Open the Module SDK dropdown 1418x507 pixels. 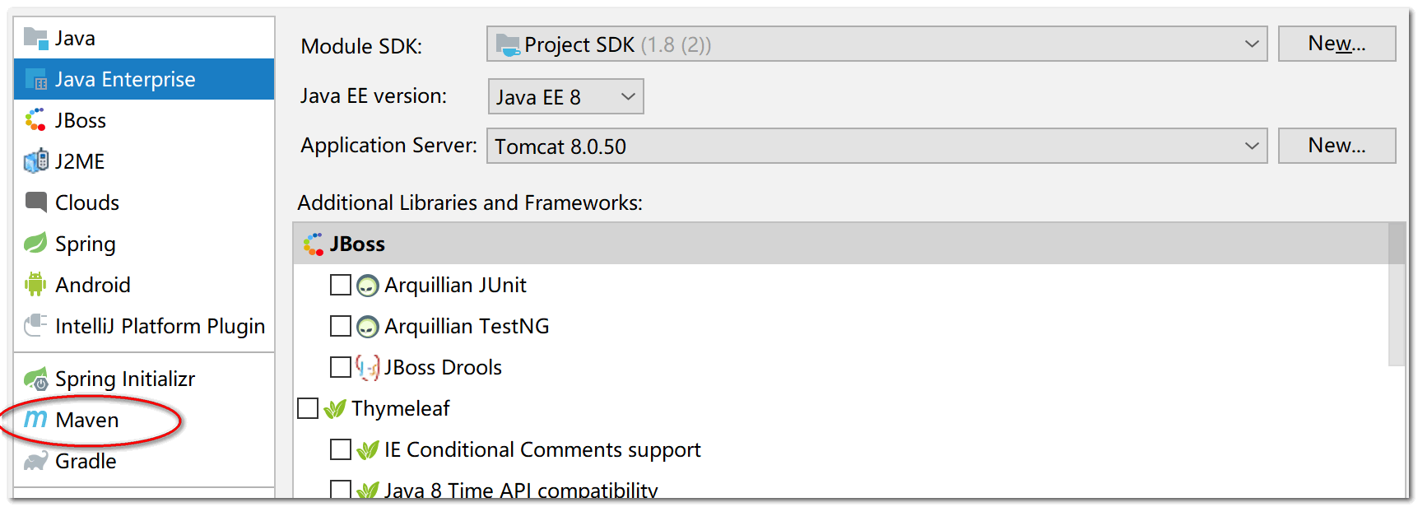click(1252, 44)
